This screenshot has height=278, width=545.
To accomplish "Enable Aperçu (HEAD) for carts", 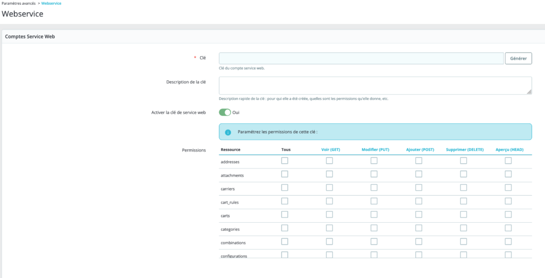I will click(508, 215).
